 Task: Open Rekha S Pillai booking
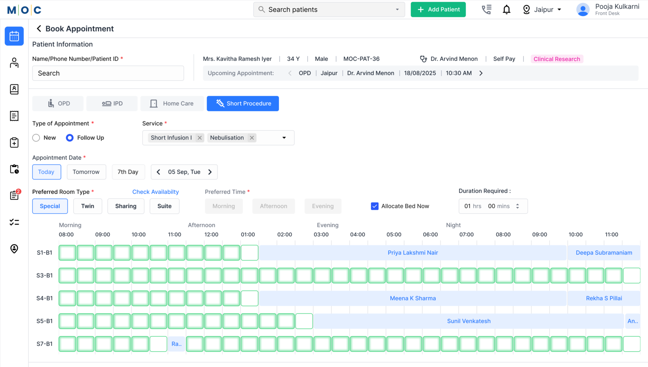[604, 298]
